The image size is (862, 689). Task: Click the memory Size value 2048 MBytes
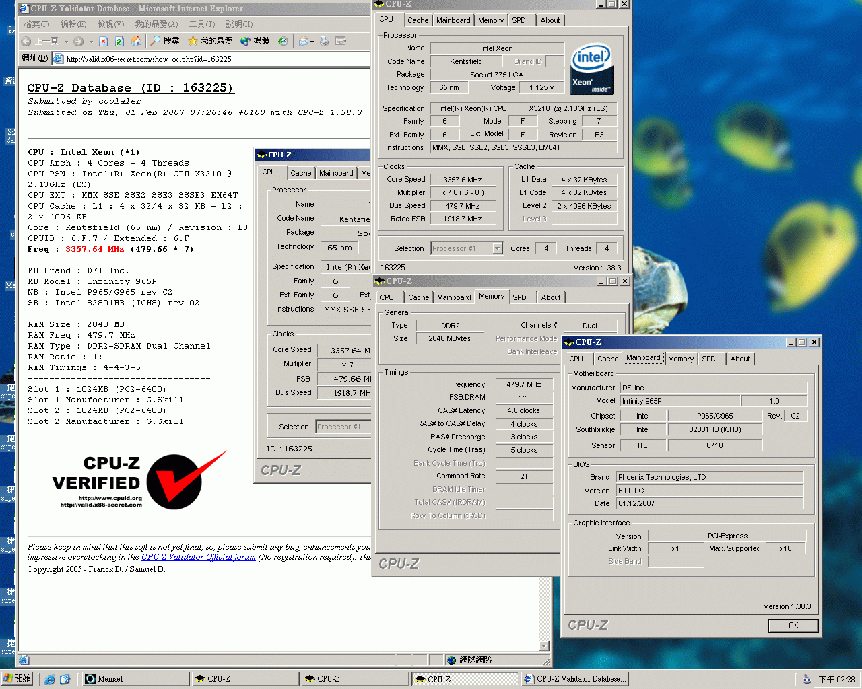coord(449,338)
